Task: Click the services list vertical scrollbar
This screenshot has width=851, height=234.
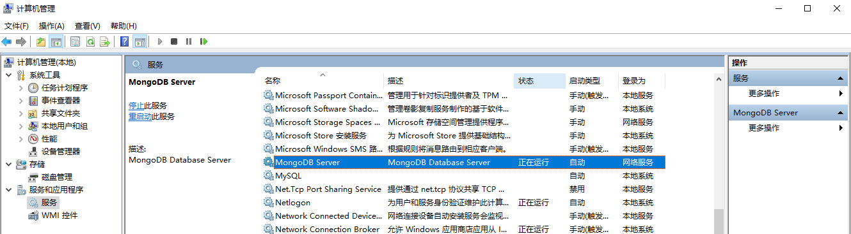Action: pyautogui.click(x=719, y=153)
